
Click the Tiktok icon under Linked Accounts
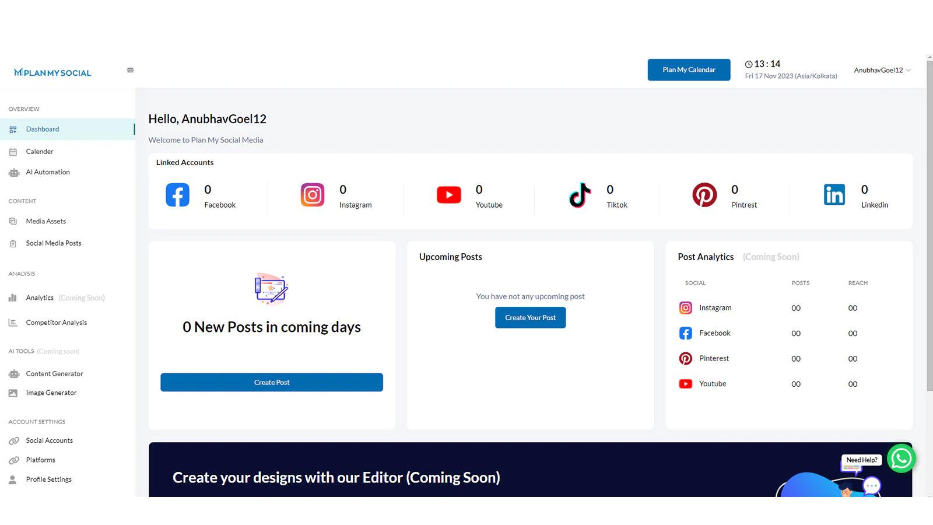click(580, 195)
